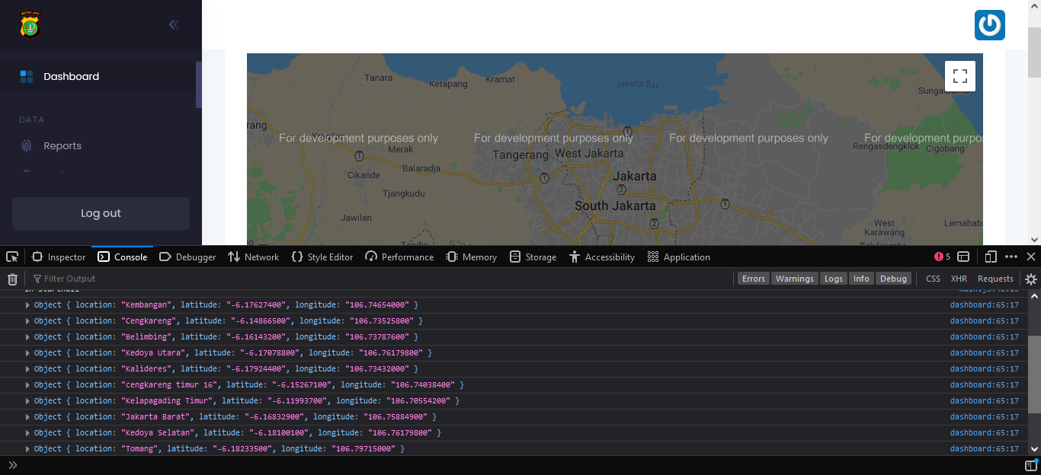Click the console vertical scrollbar
The width and height of the screenshot is (1041, 475).
coord(1034,373)
